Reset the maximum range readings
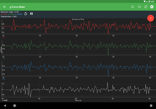The image size is (156, 109). point(26,14)
